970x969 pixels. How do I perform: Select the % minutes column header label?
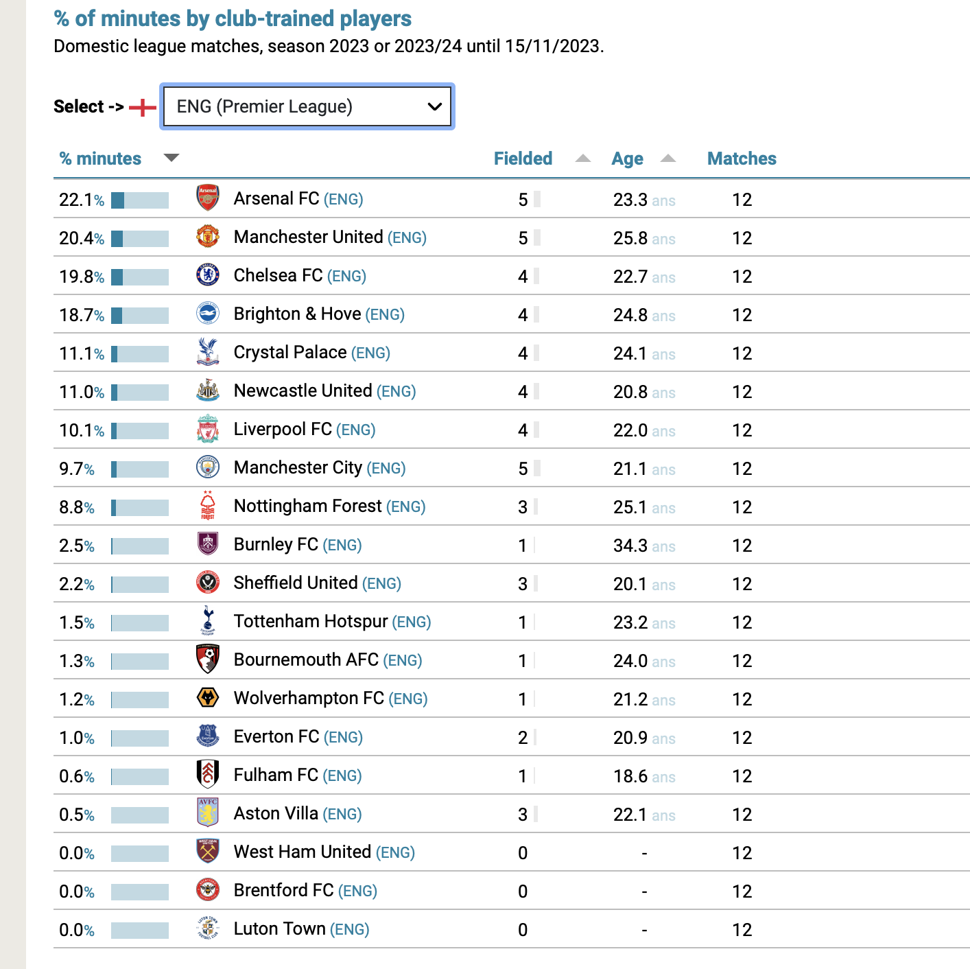click(x=100, y=159)
